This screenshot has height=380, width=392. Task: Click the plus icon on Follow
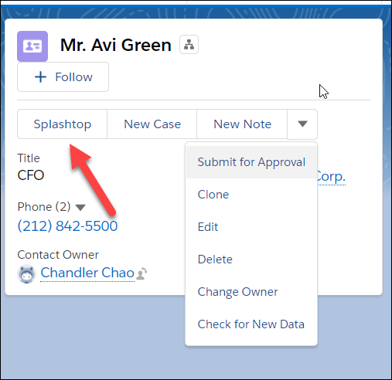(40, 77)
